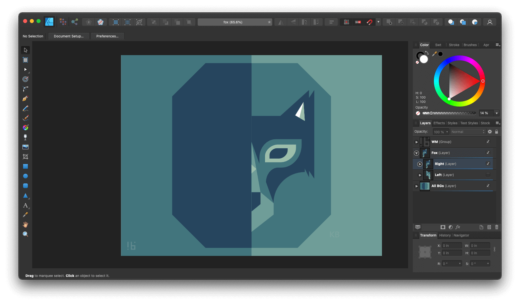Collapse the Fox layer
The image size is (520, 304).
416,153
